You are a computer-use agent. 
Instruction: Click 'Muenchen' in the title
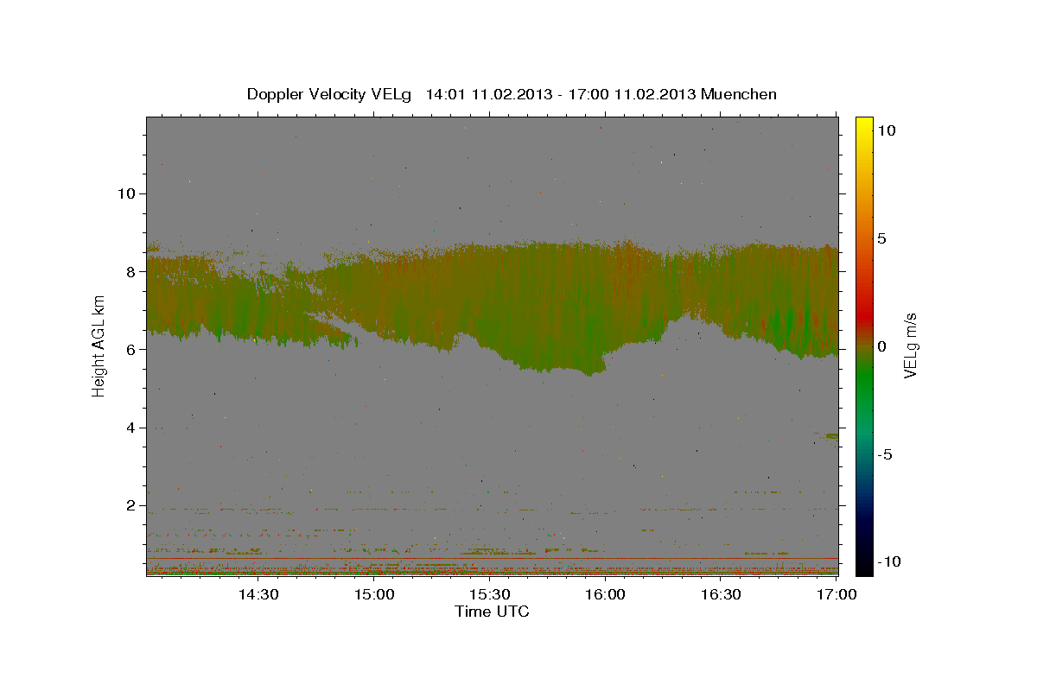coord(739,94)
